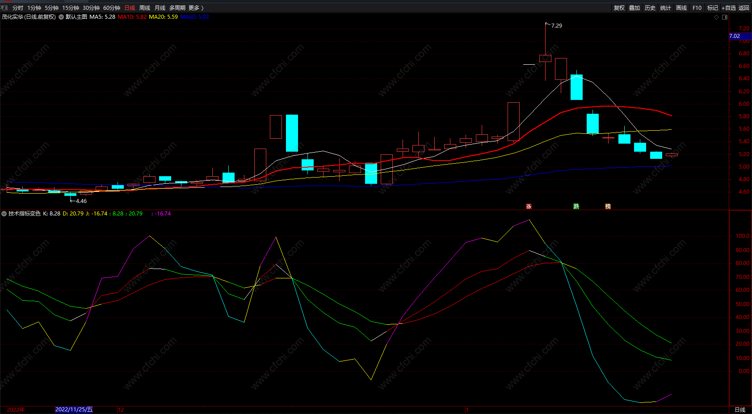The image size is (752, 414).
Task: Click the 复权 adjustment button
Action: (619, 8)
